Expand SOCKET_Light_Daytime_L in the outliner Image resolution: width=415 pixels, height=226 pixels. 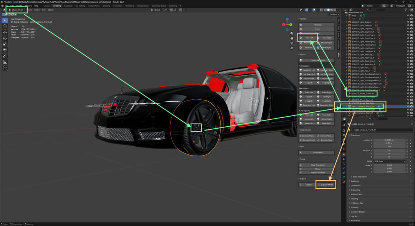click(347, 28)
